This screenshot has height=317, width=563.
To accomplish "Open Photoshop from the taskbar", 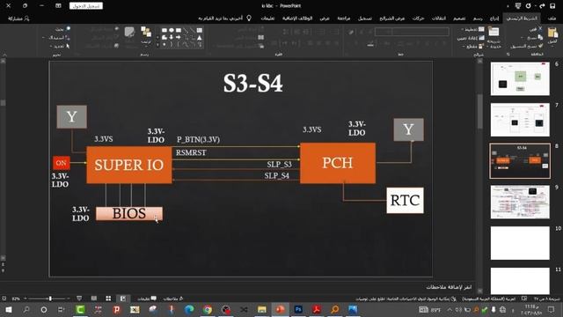I will (x=298, y=309).
